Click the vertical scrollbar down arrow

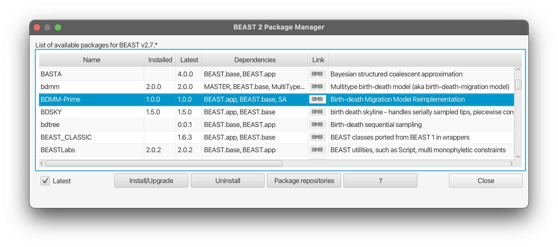[518, 157]
